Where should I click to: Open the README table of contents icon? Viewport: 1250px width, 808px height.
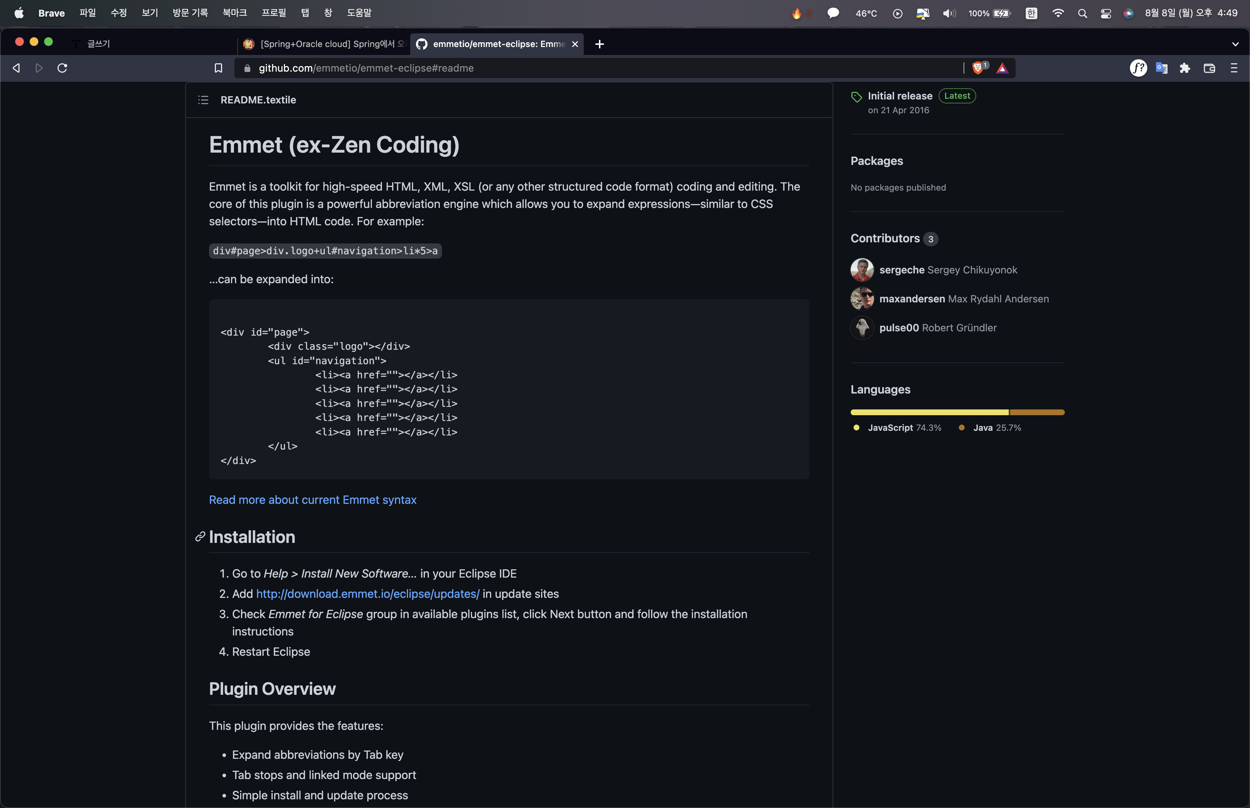pos(203,100)
